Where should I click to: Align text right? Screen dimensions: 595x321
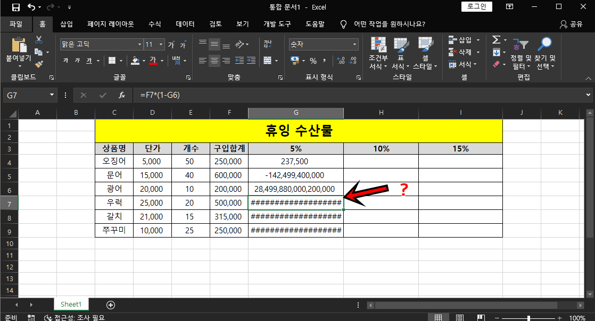(226, 61)
